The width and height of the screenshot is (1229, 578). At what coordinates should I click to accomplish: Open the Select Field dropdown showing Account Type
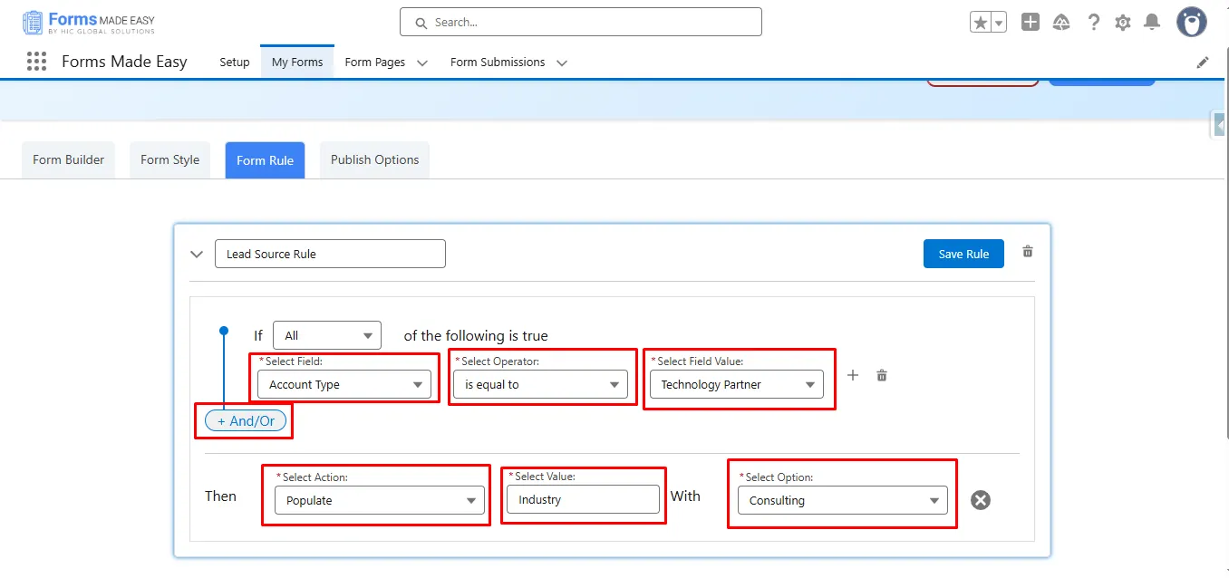click(344, 385)
